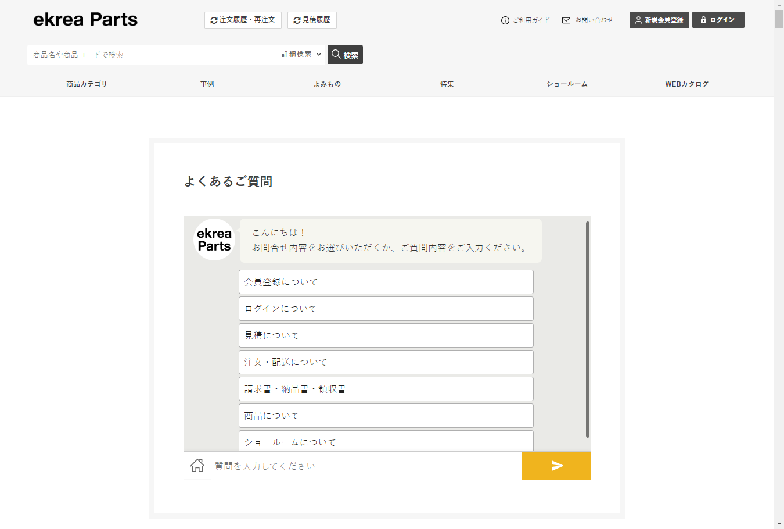
Task: Open the よみもの menu item
Action: pyautogui.click(x=327, y=84)
